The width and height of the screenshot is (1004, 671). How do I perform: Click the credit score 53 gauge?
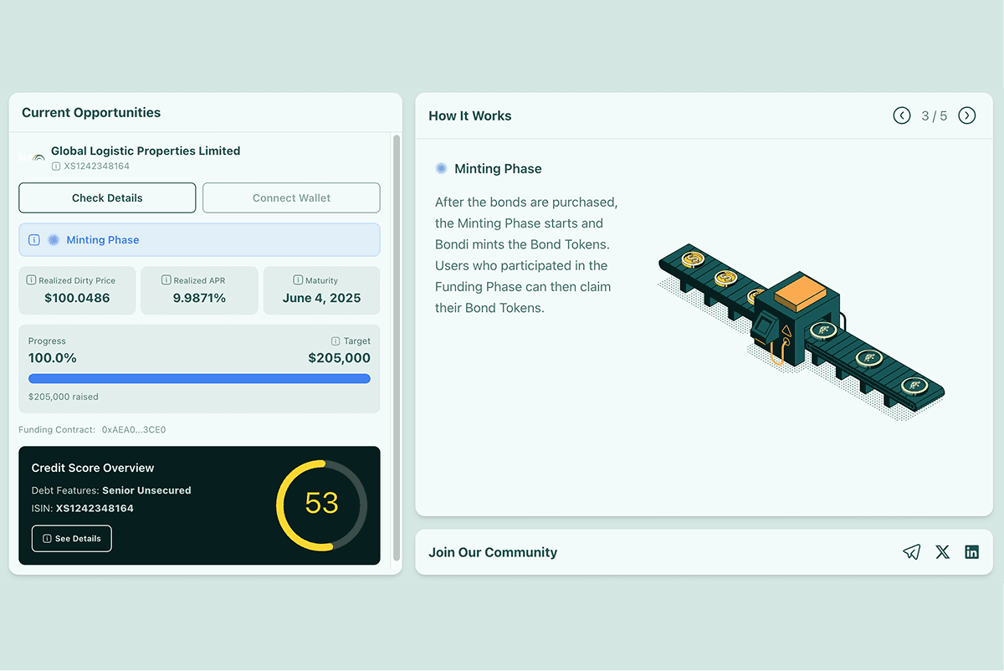coord(321,505)
